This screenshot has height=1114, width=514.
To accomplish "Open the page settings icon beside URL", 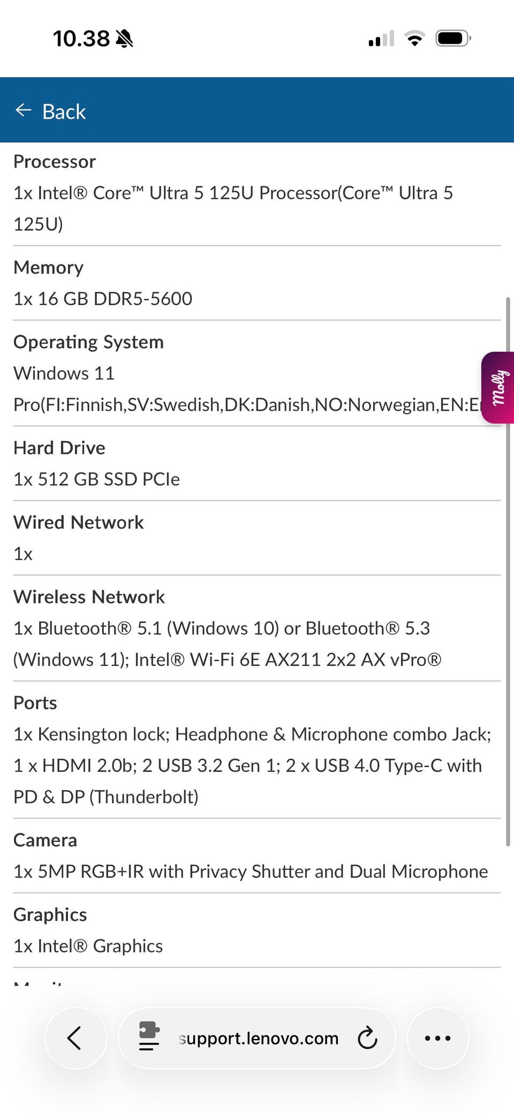I will [149, 1036].
